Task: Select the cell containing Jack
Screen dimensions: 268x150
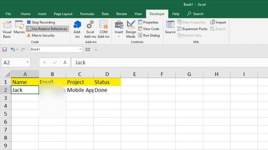Action: [25, 90]
